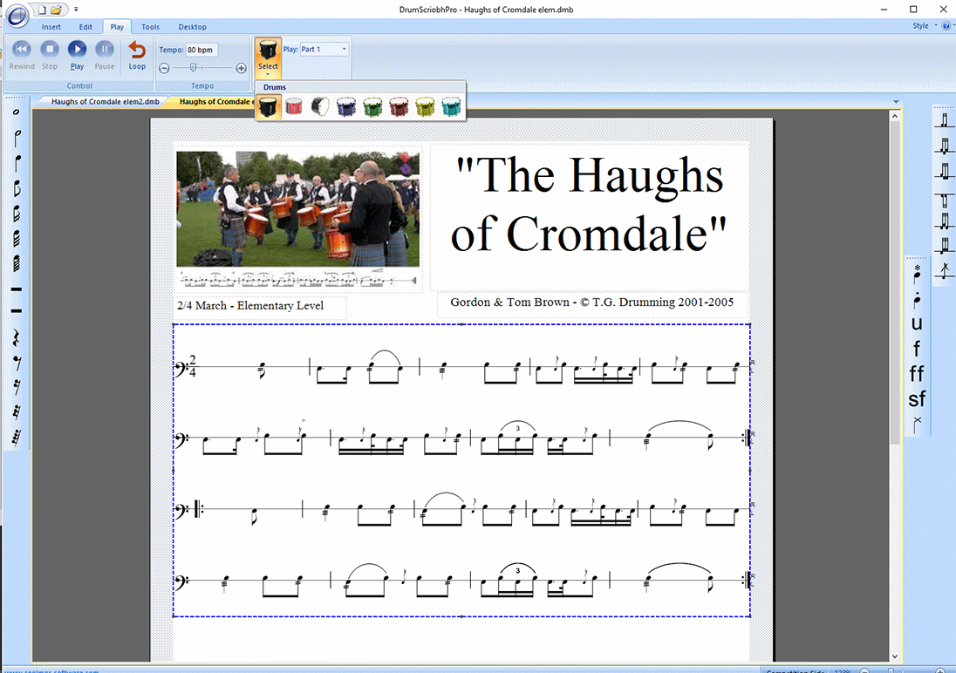Click the Play playback button

pyautogui.click(x=77, y=51)
